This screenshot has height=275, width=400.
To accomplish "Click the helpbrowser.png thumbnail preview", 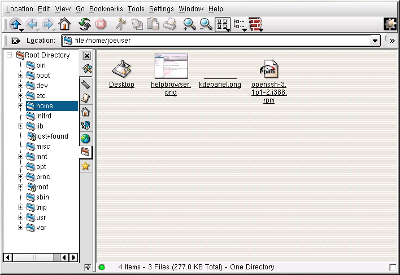I will (171, 66).
